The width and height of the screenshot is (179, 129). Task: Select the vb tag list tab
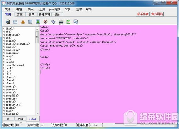(x=8, y=119)
